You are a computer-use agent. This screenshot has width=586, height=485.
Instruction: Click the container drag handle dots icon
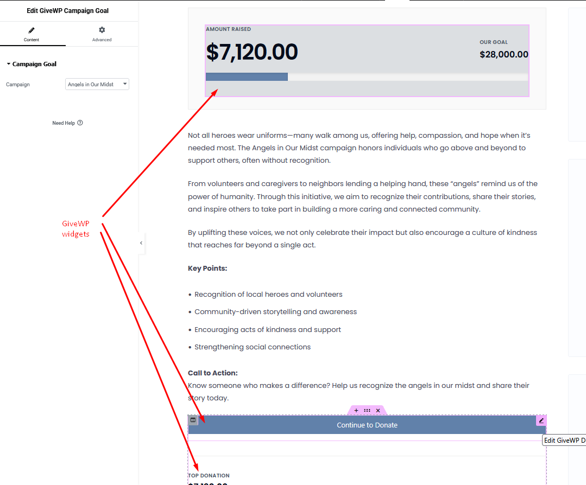click(x=367, y=411)
